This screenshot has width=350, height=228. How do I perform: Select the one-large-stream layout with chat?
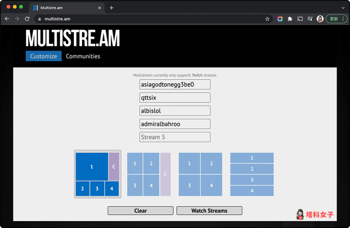pos(98,174)
